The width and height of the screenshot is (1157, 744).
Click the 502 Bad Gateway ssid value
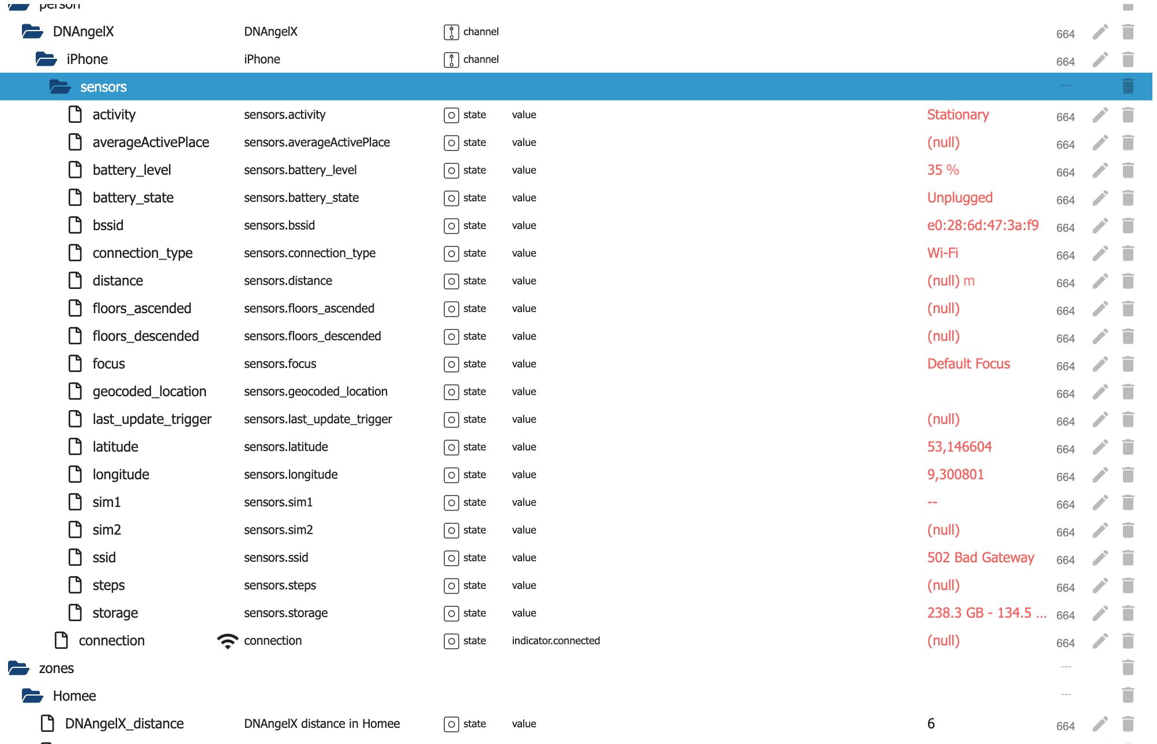point(980,558)
